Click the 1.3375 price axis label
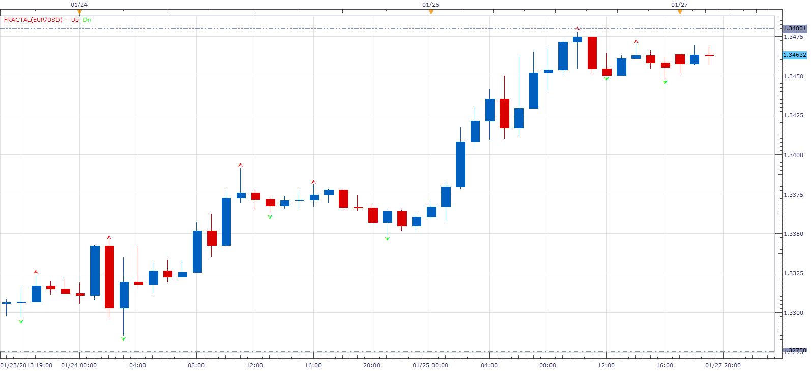The width and height of the screenshot is (811, 371). pyautogui.click(x=793, y=195)
